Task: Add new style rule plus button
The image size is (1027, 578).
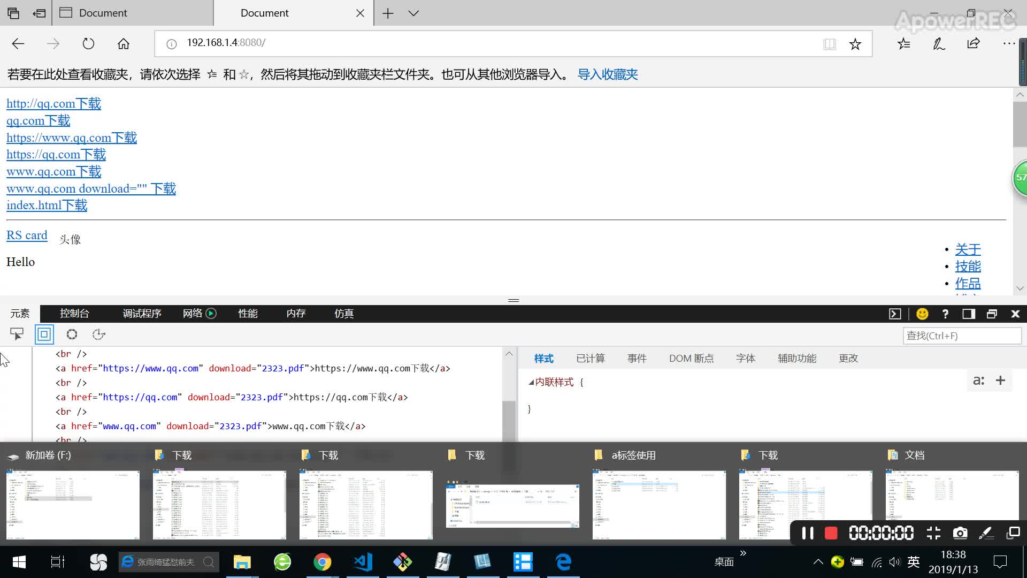Action: tap(1000, 381)
